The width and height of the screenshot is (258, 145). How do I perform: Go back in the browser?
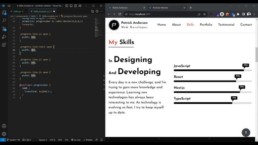click(109, 14)
